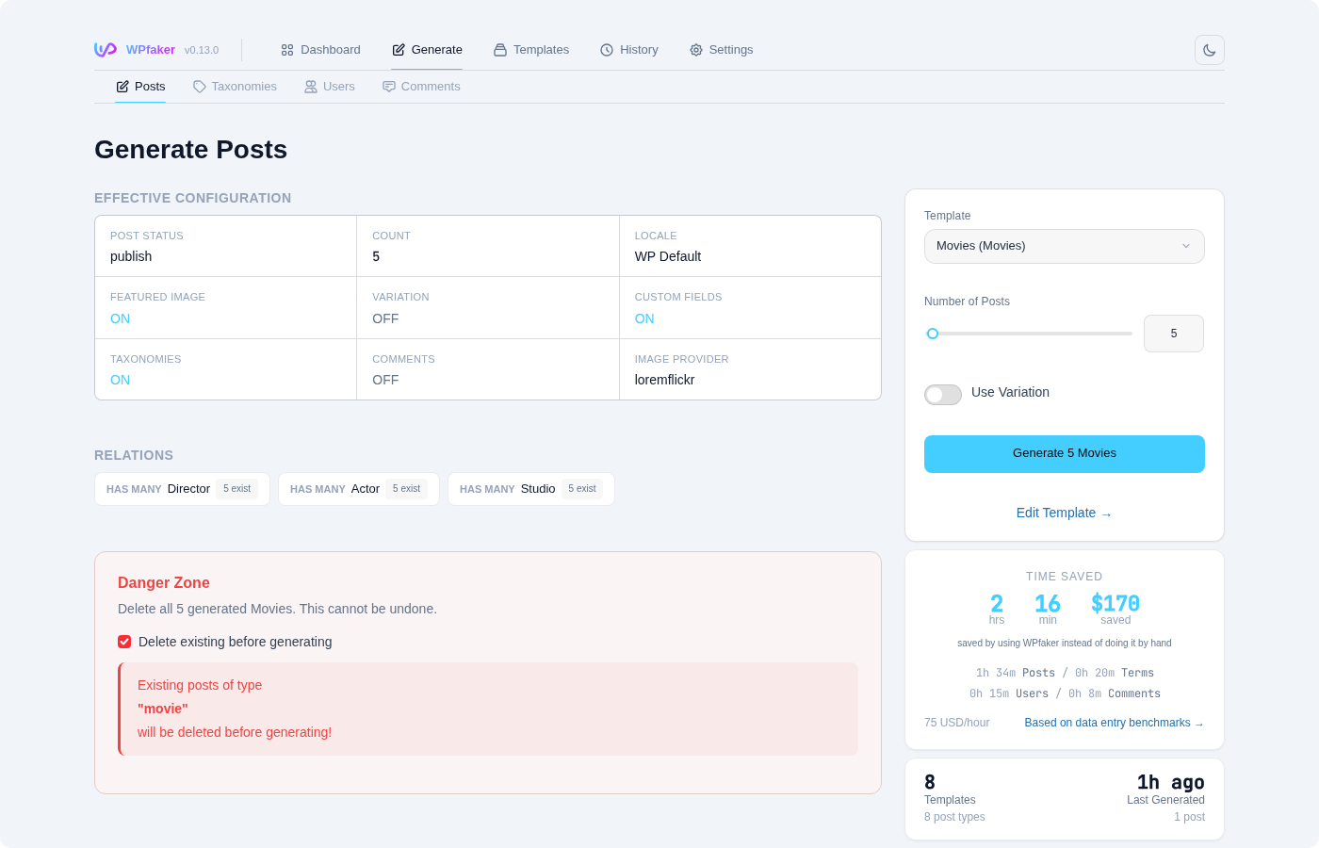This screenshot has height=848, width=1319.
Task: Select the Comments speech-bubble icon
Action: (388, 86)
